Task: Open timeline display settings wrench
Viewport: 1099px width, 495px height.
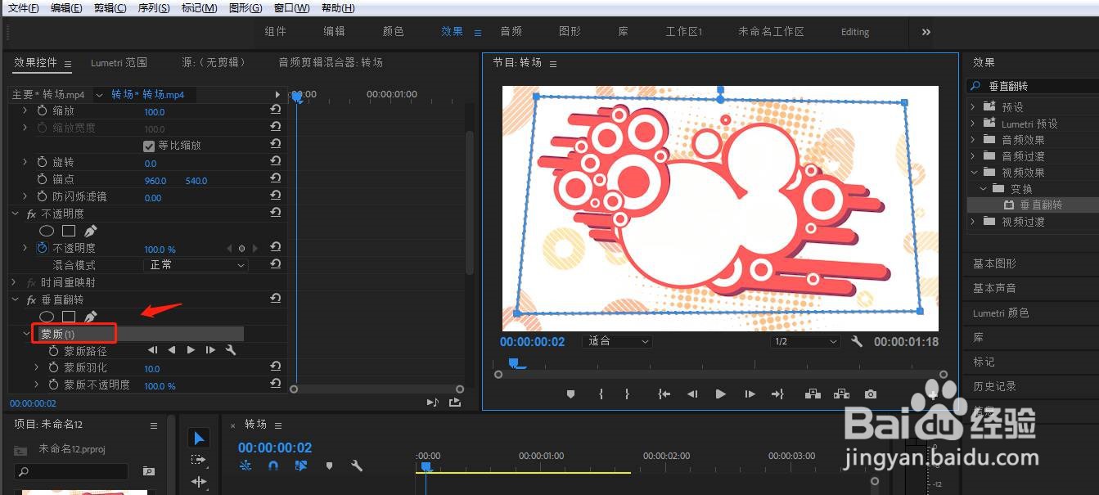Action: tap(357, 465)
